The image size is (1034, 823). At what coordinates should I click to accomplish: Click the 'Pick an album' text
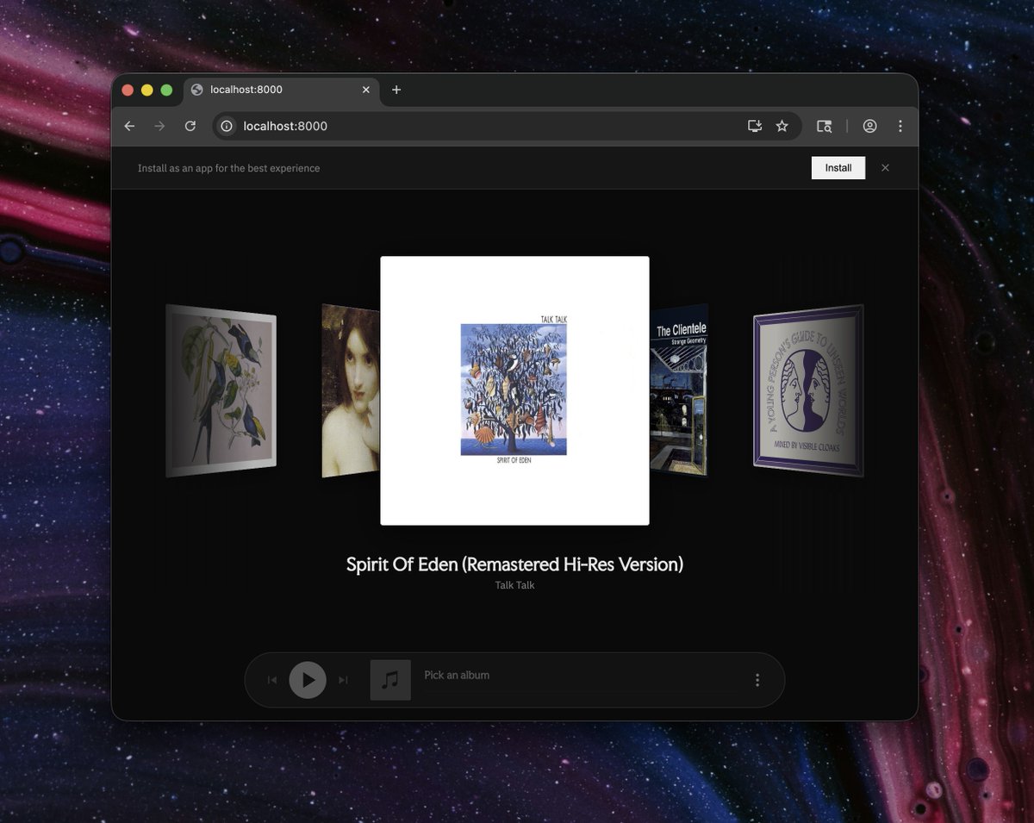[457, 675]
